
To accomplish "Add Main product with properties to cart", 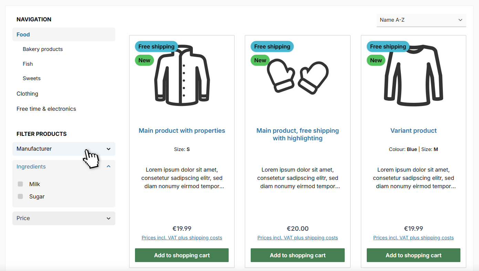I will (182, 255).
